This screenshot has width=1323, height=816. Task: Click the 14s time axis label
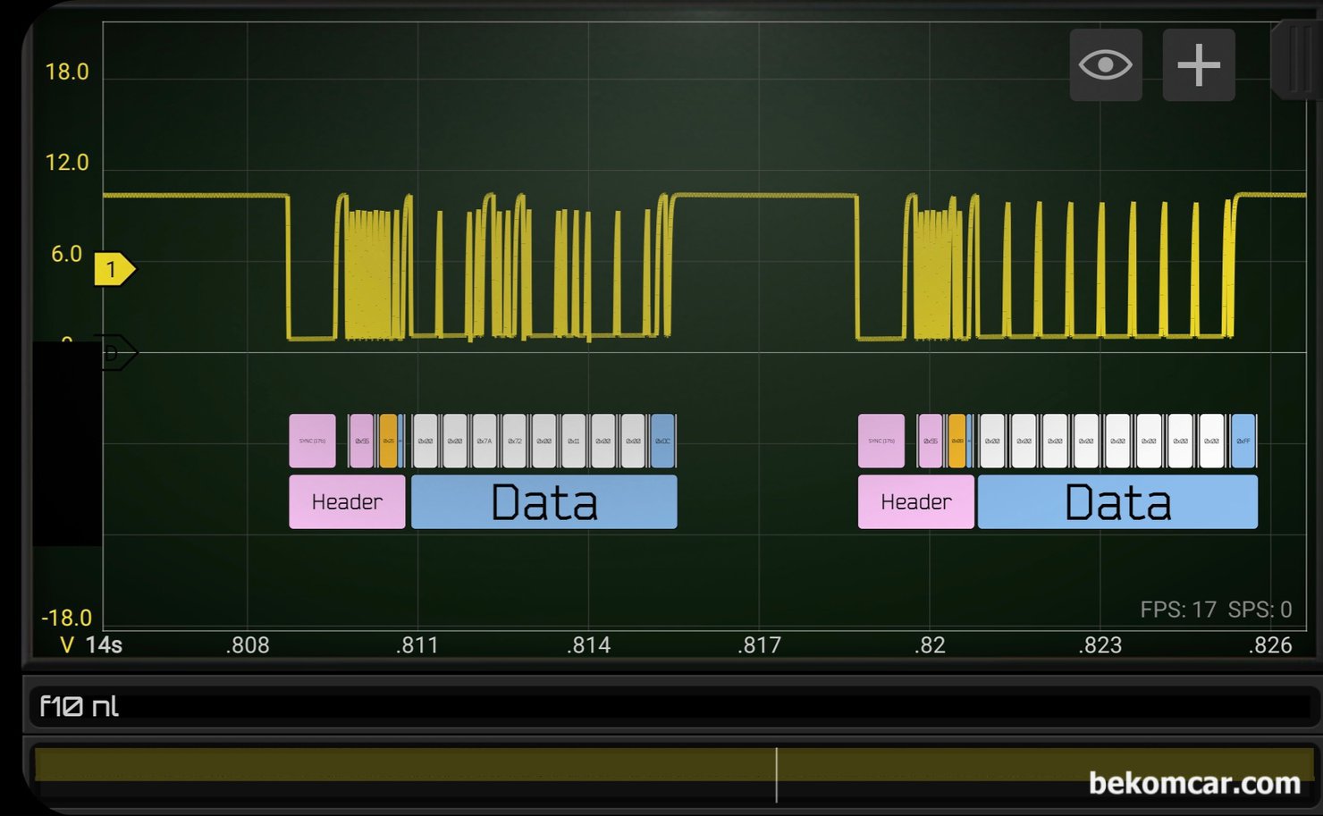coord(104,645)
